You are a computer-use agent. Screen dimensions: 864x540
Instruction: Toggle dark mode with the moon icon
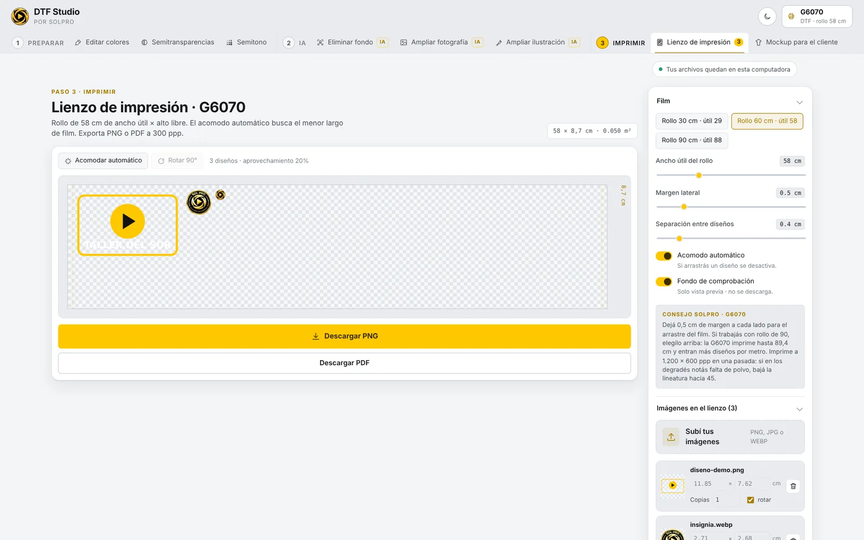tap(767, 16)
